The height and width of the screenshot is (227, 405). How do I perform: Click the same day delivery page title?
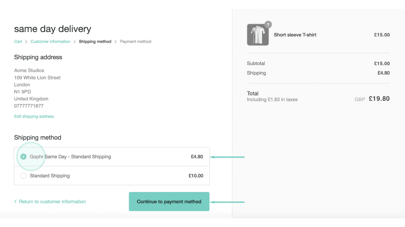pyautogui.click(x=52, y=29)
